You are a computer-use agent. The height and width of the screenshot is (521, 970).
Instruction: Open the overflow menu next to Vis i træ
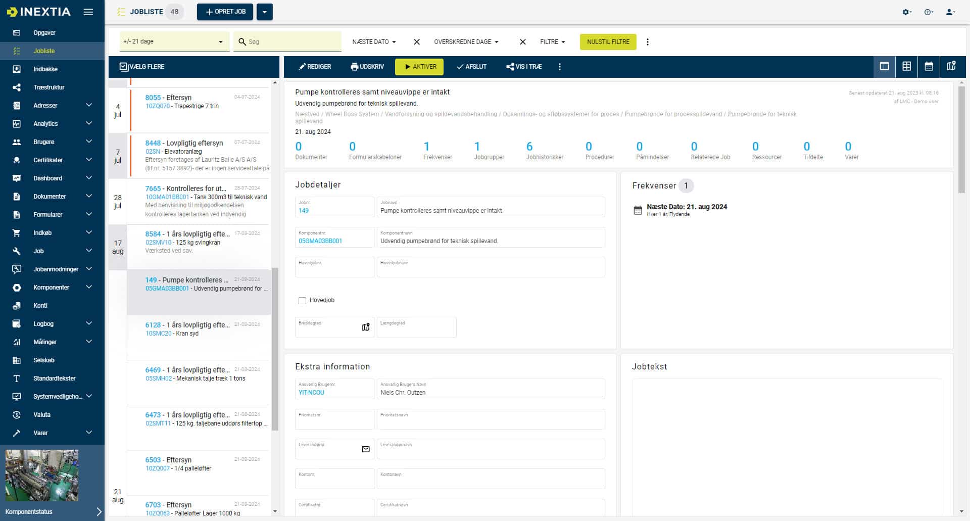[559, 66]
